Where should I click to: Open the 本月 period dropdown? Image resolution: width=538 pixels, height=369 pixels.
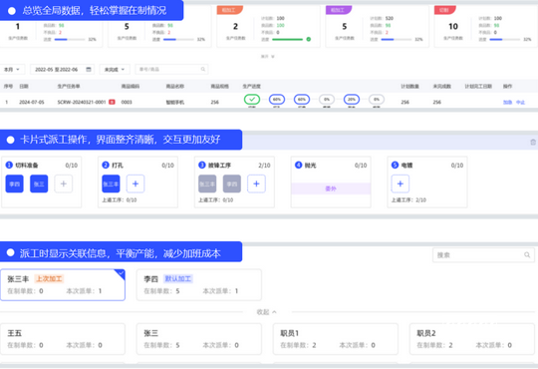click(x=12, y=70)
